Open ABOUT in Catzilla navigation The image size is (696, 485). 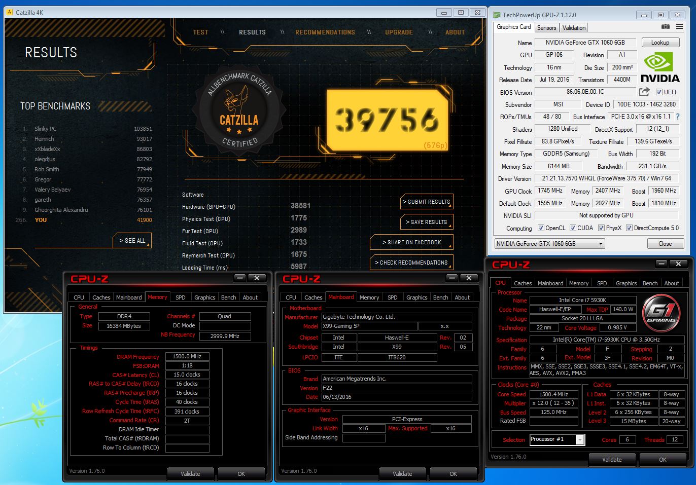pyautogui.click(x=455, y=32)
